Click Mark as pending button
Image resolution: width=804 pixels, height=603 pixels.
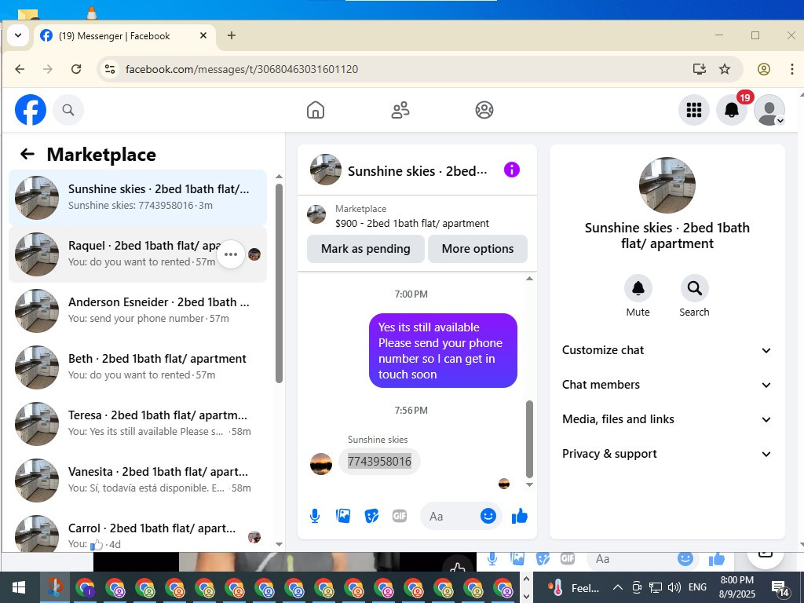click(x=366, y=249)
